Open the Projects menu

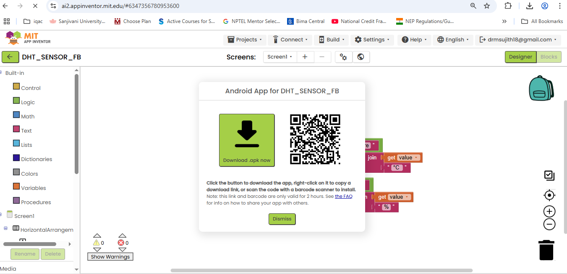pos(245,40)
